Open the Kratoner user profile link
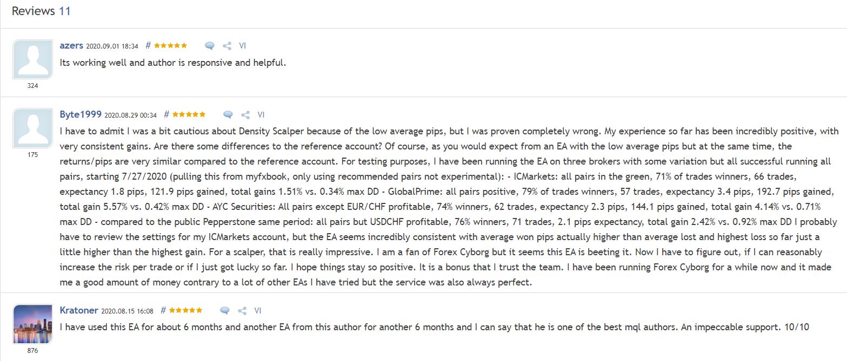 coord(79,311)
